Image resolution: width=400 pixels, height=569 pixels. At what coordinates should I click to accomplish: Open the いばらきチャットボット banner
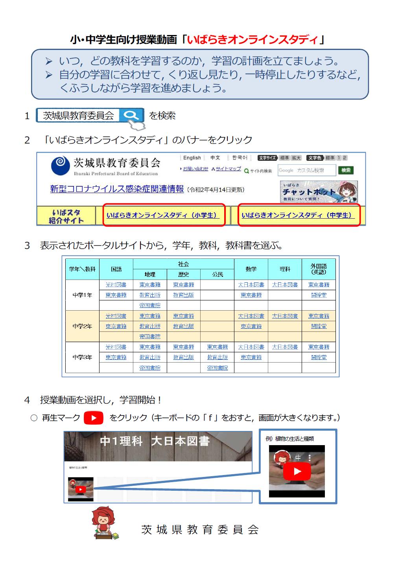(x=319, y=192)
